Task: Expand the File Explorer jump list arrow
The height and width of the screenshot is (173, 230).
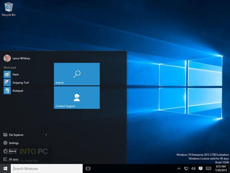Action: pyautogui.click(x=46, y=134)
